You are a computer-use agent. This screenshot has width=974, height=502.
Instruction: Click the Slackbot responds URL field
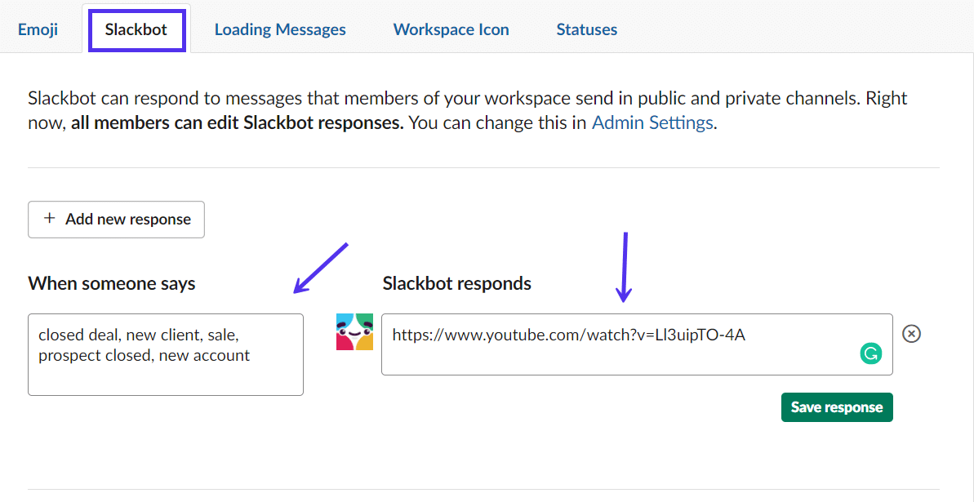pos(637,344)
